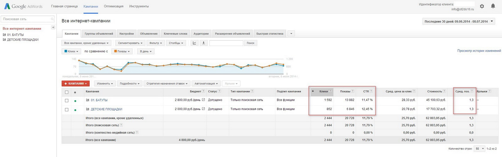Tick the select-all checkbox in table header
502x157 pixels.
(67, 92)
